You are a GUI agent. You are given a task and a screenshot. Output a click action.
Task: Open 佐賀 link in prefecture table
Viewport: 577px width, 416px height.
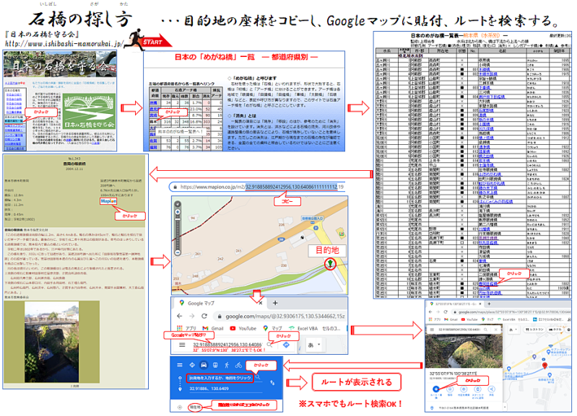(x=153, y=141)
